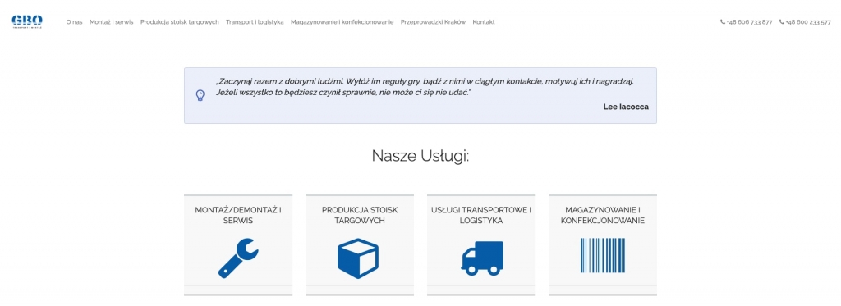841x306 pixels.
Task: Click phone icon next to +48 606 733 877
Action: pyautogui.click(x=723, y=22)
